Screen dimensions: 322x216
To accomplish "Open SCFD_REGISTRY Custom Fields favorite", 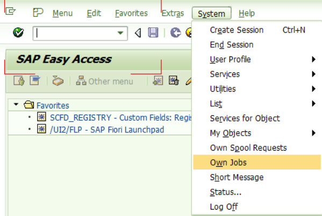I will (x=121, y=118).
